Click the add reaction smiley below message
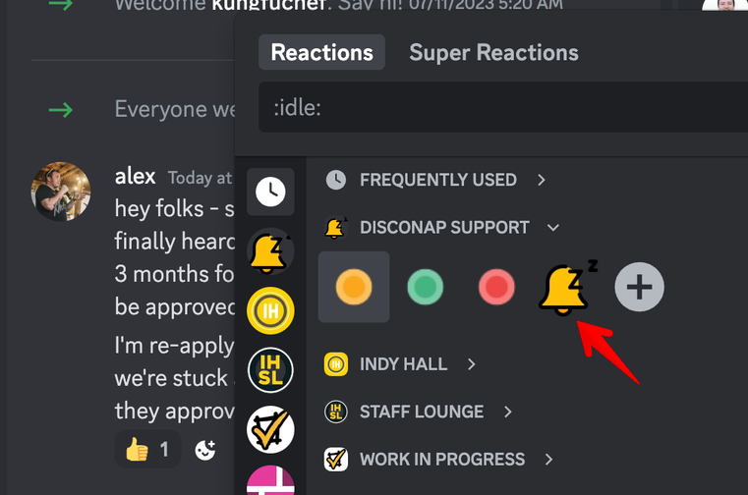This screenshot has width=748, height=495. 205,450
